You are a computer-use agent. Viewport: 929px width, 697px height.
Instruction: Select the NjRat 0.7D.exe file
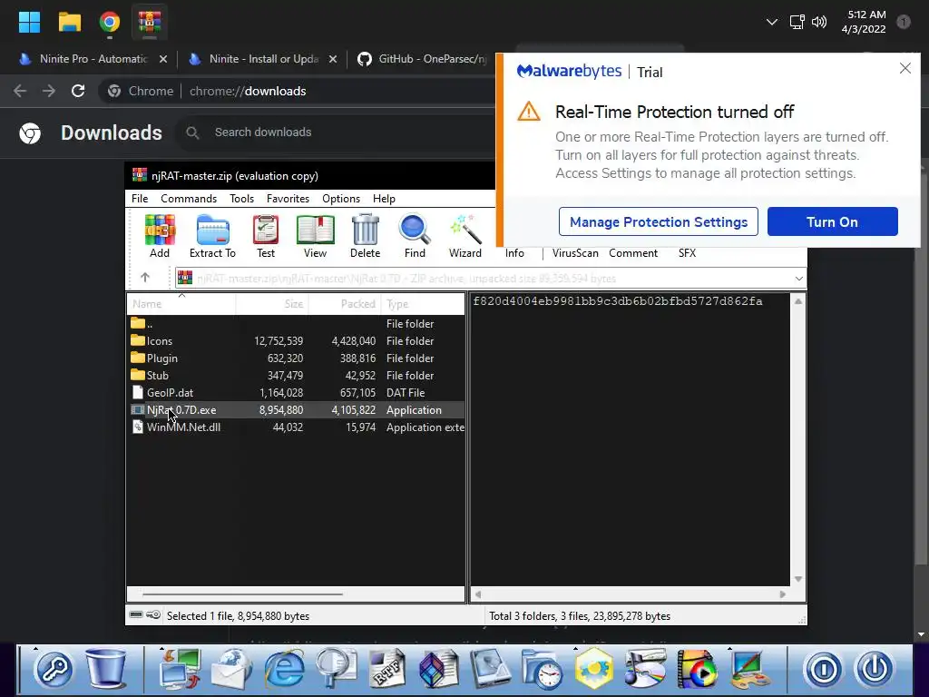[x=297, y=409]
